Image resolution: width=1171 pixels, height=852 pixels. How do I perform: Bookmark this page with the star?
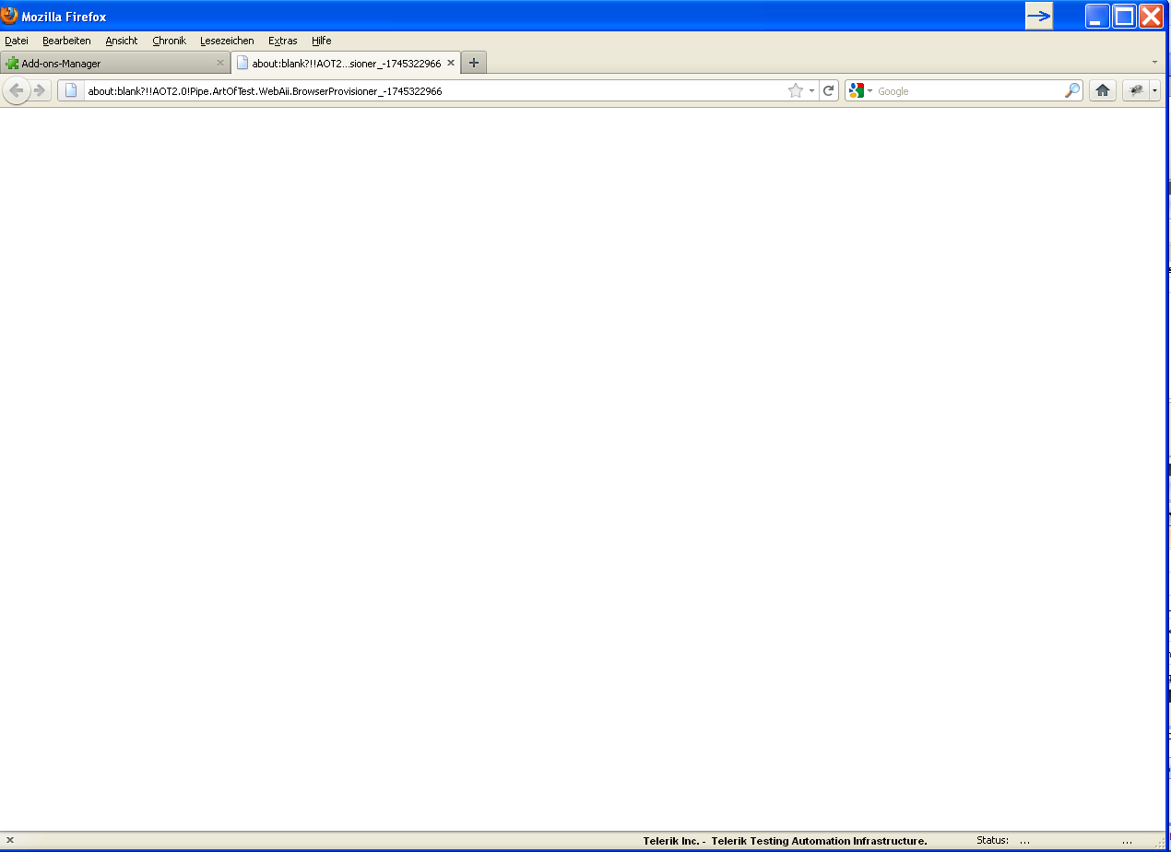796,90
